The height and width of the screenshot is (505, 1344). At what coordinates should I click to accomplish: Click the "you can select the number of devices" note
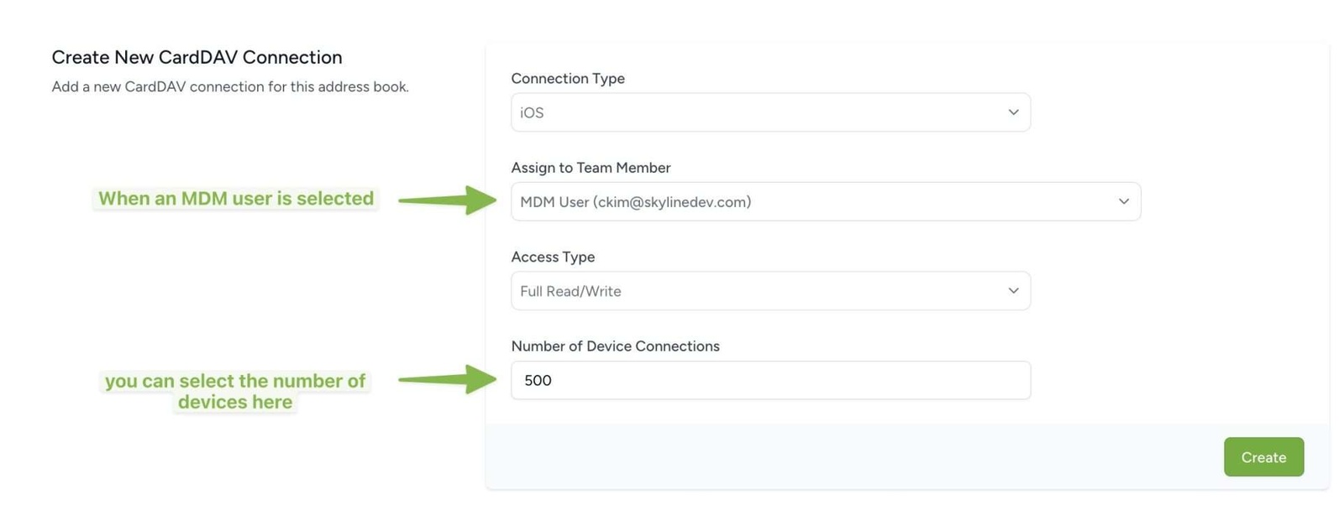pyautogui.click(x=235, y=391)
